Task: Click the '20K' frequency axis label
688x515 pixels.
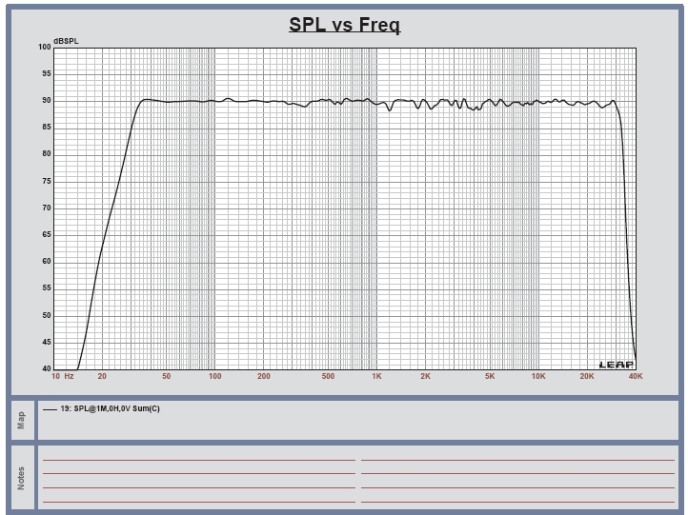Action: coord(587,377)
